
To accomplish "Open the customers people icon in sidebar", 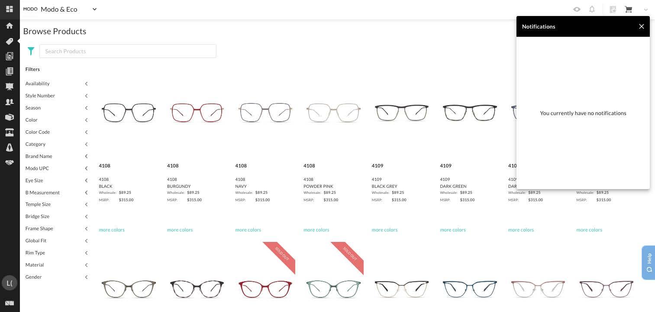I will click(9, 102).
